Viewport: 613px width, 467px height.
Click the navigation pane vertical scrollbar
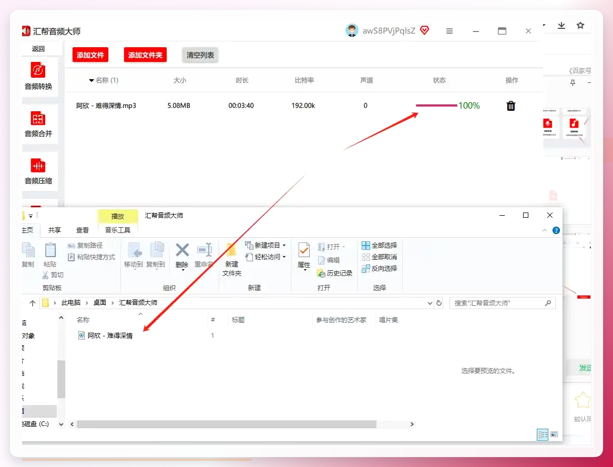(61, 379)
